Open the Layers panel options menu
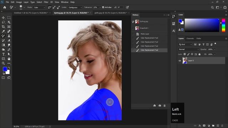This screenshot has width=228, height=128. pyautogui.click(x=226, y=38)
